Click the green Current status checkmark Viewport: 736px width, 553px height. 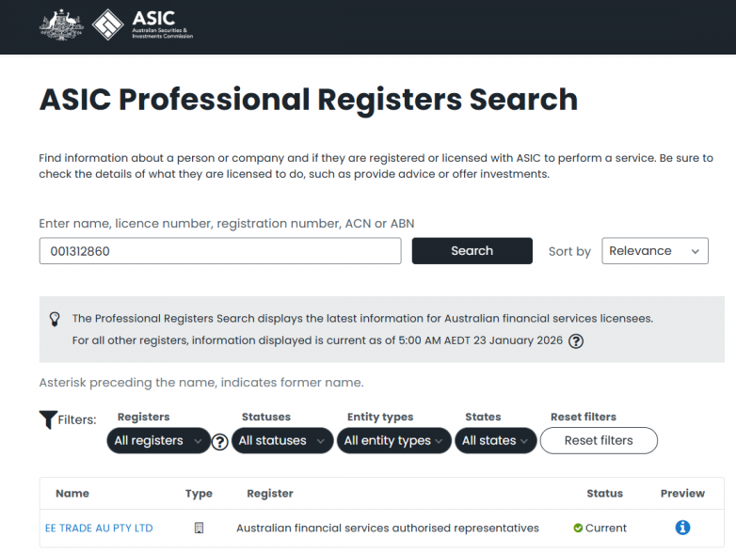click(578, 528)
